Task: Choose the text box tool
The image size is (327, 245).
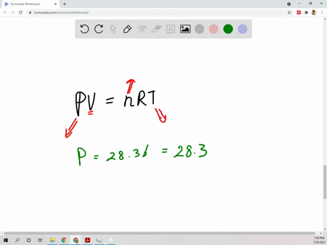Action: 170,29
